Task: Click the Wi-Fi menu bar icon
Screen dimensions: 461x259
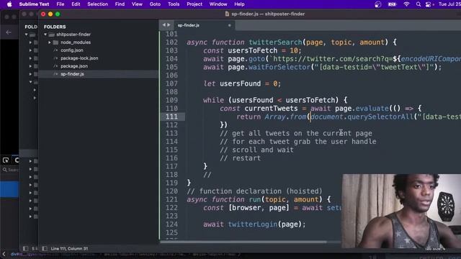Action: tap(406, 4)
